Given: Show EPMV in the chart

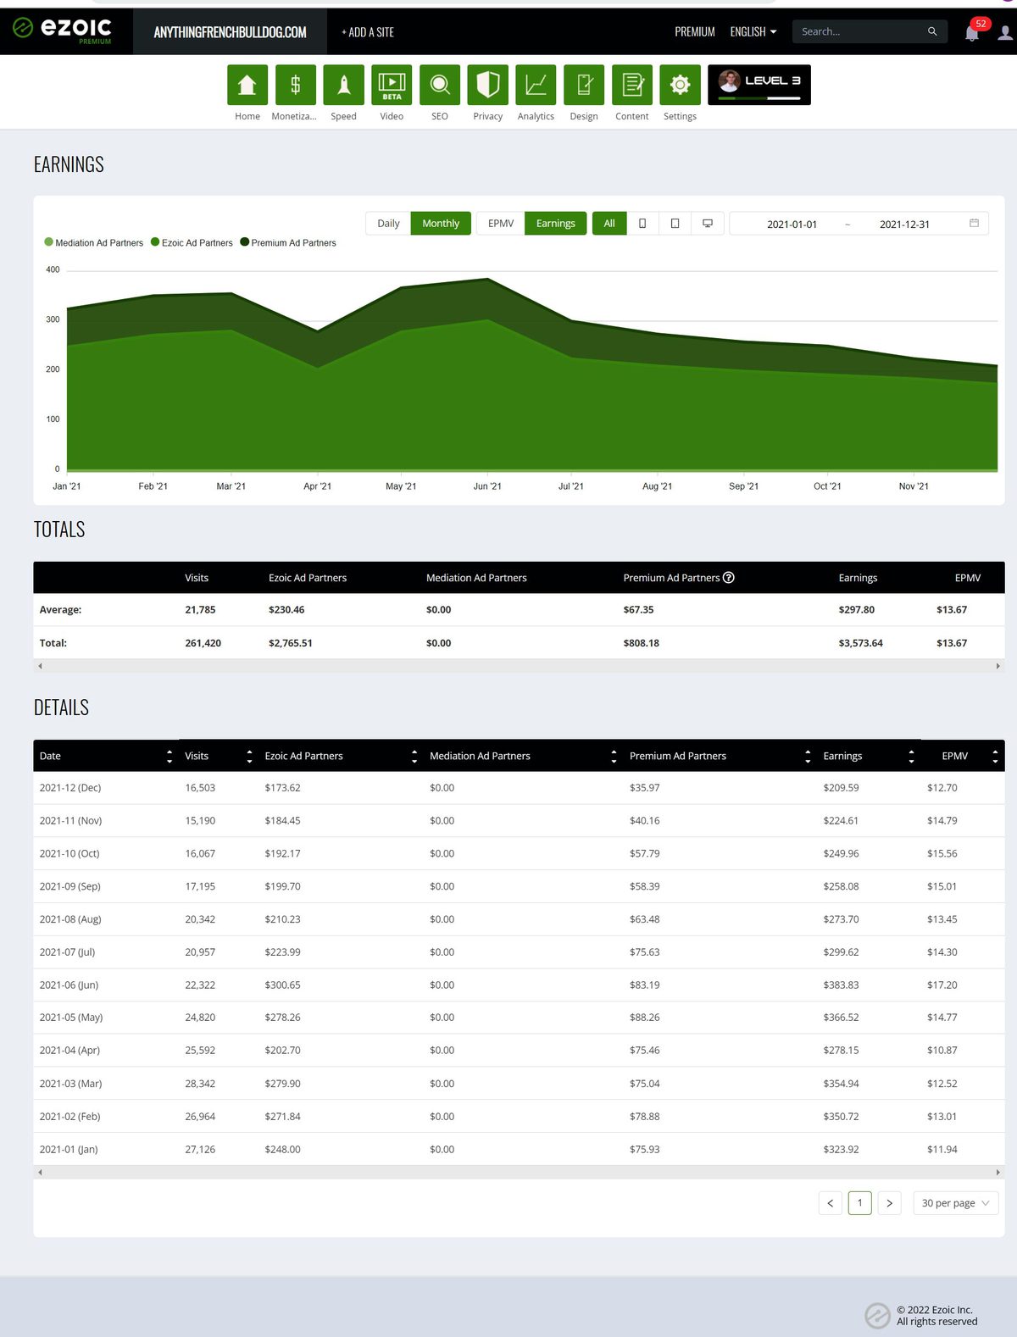Looking at the screenshot, I should tap(501, 224).
